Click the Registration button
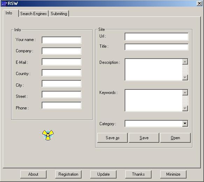204x182 pixels. click(x=68, y=174)
